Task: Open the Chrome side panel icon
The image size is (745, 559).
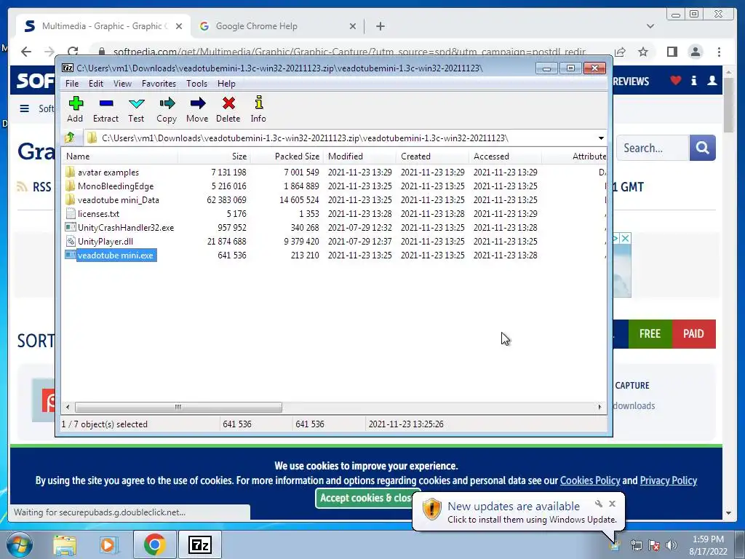Action: 672,52
